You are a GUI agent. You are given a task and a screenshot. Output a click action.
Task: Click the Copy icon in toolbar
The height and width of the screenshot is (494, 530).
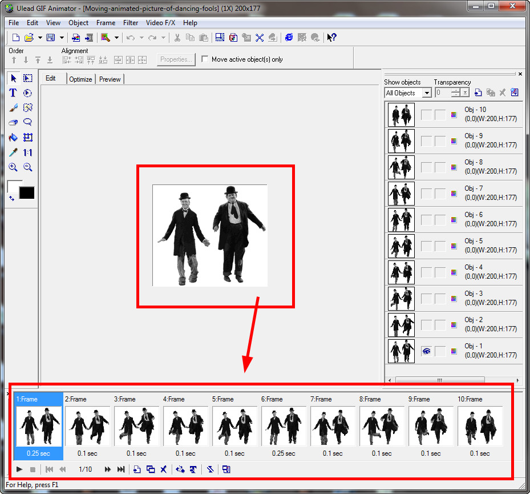[x=191, y=38]
